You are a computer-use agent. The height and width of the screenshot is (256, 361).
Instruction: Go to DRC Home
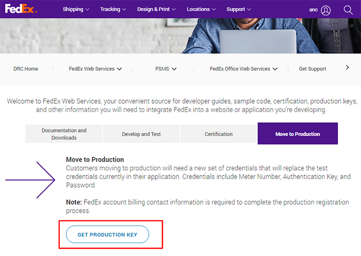coord(26,69)
